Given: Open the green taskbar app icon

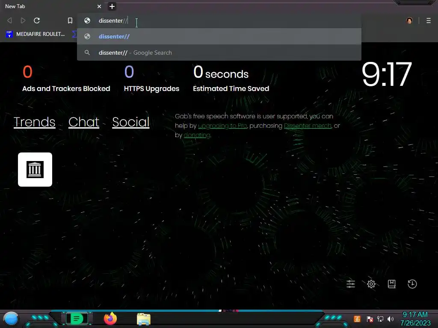Looking at the screenshot, I should [x=77, y=319].
